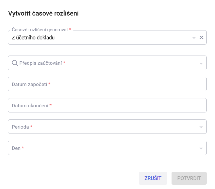Image resolution: width=215 pixels, height=189 pixels.
Task: Expand the Časové rozlišení generovat dropdown arrow
Action: (194, 38)
